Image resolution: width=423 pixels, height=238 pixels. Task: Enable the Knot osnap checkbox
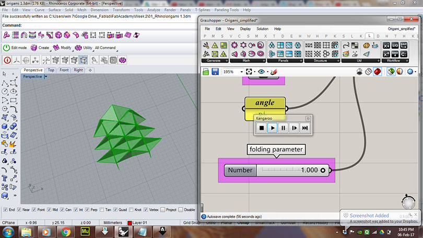click(131, 210)
